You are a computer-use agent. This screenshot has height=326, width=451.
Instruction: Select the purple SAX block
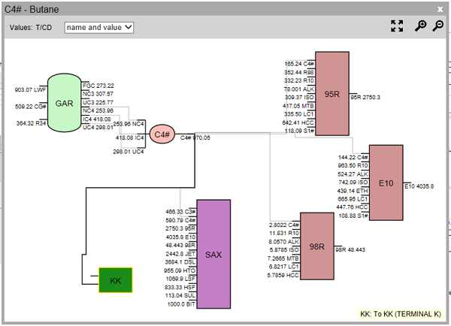click(213, 254)
